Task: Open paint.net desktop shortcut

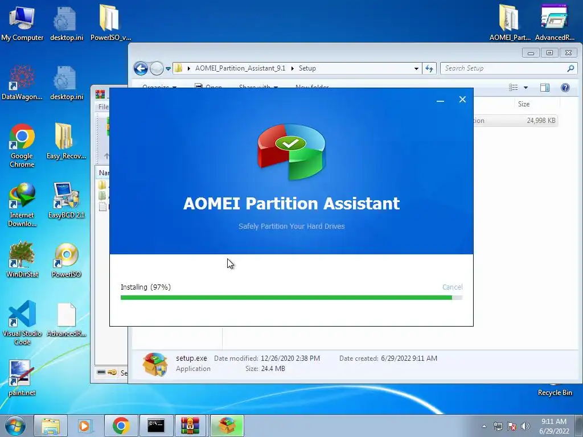Action: pyautogui.click(x=22, y=378)
